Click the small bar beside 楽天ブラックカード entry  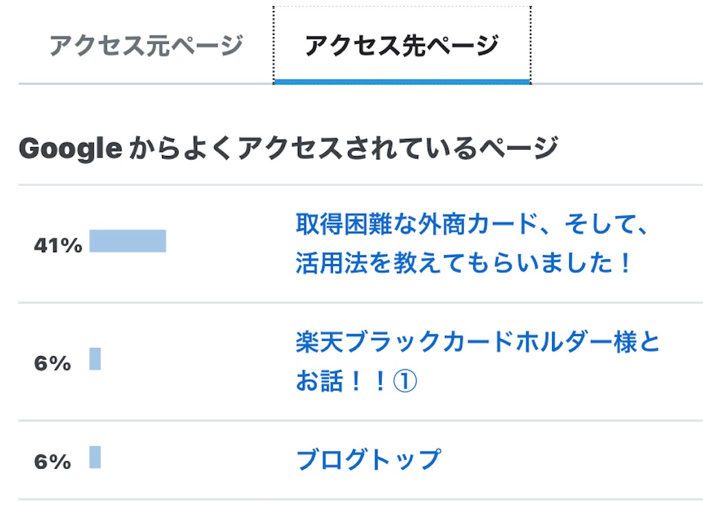(x=95, y=359)
